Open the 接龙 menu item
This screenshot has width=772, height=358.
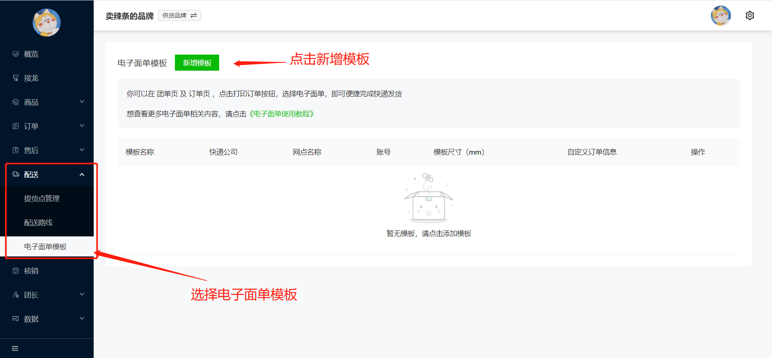(x=47, y=78)
